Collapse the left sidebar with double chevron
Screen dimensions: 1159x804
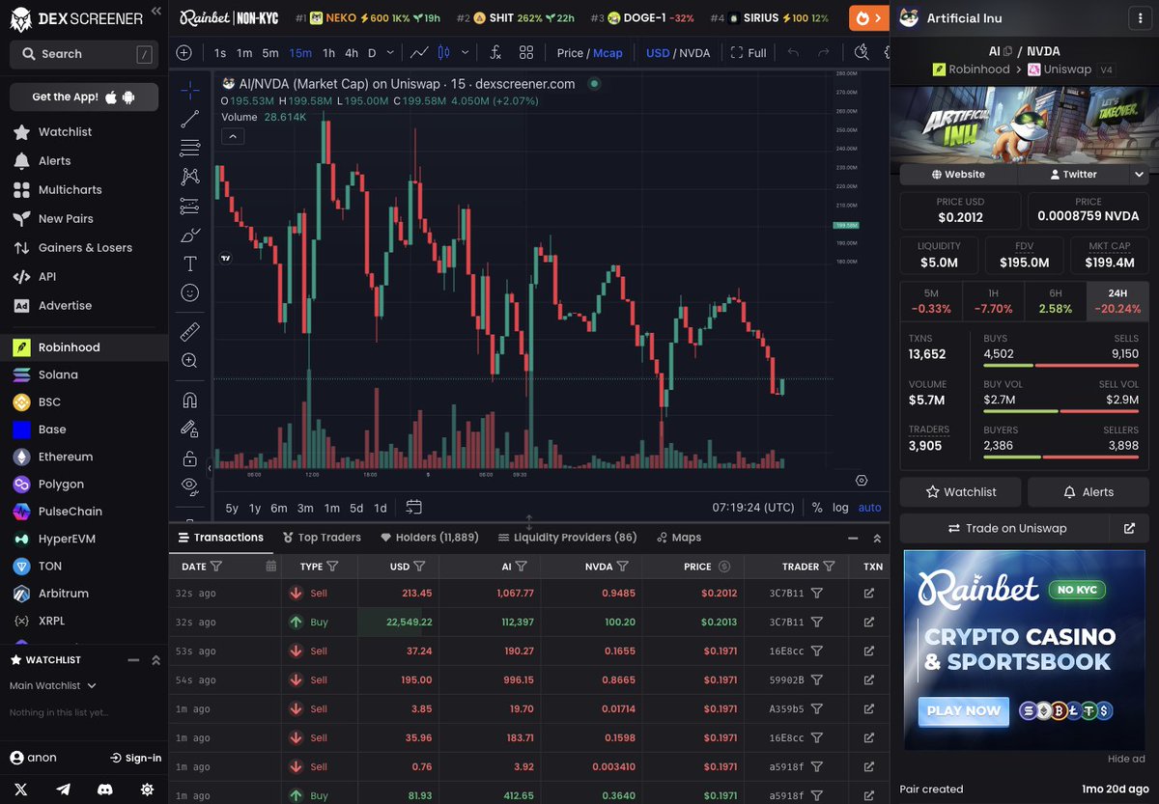155,12
